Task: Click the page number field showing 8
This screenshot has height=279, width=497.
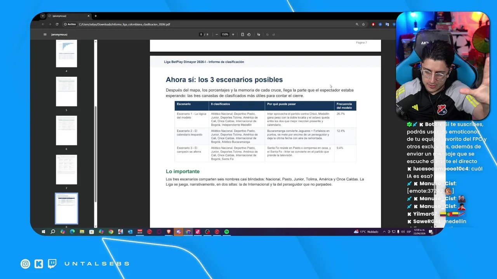Action: coord(201,34)
